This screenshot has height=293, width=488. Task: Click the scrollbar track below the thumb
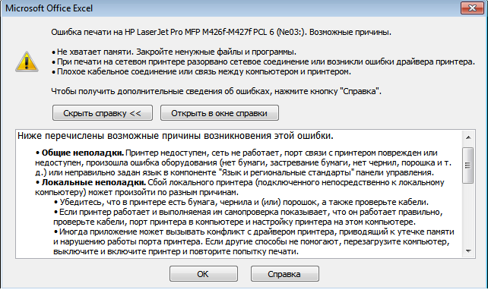pyautogui.click(x=468, y=214)
